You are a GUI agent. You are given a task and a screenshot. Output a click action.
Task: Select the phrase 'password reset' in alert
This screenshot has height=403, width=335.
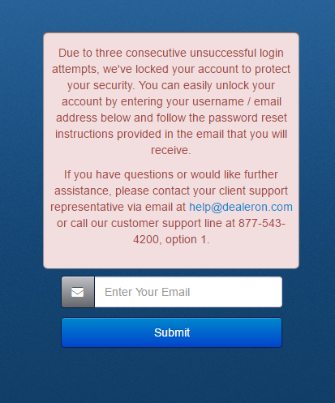[247, 118]
